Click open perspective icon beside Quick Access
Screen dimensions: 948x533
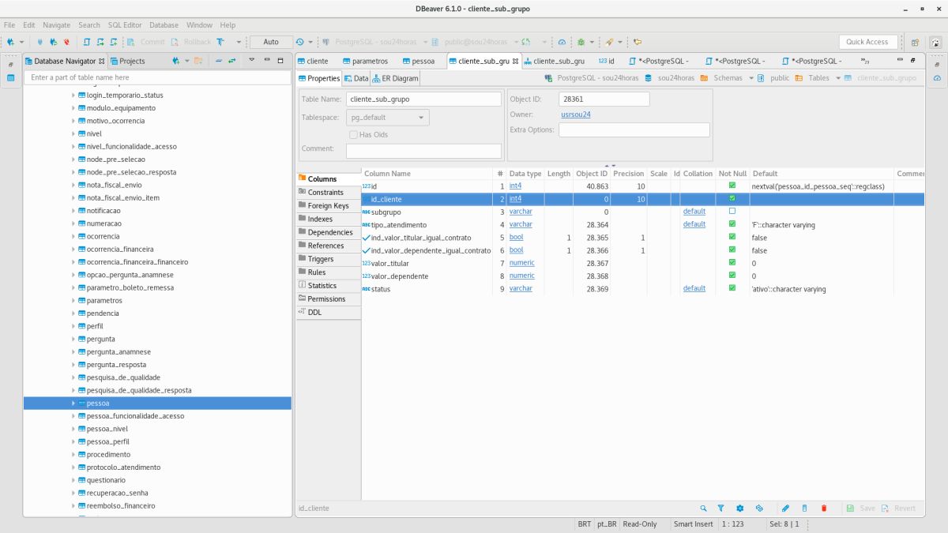click(915, 42)
